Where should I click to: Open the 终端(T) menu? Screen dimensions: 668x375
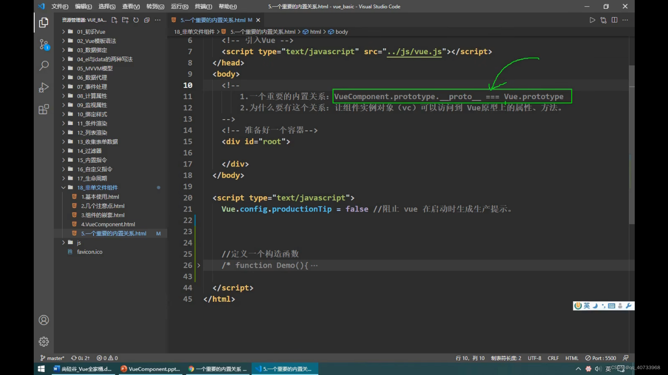(x=203, y=6)
